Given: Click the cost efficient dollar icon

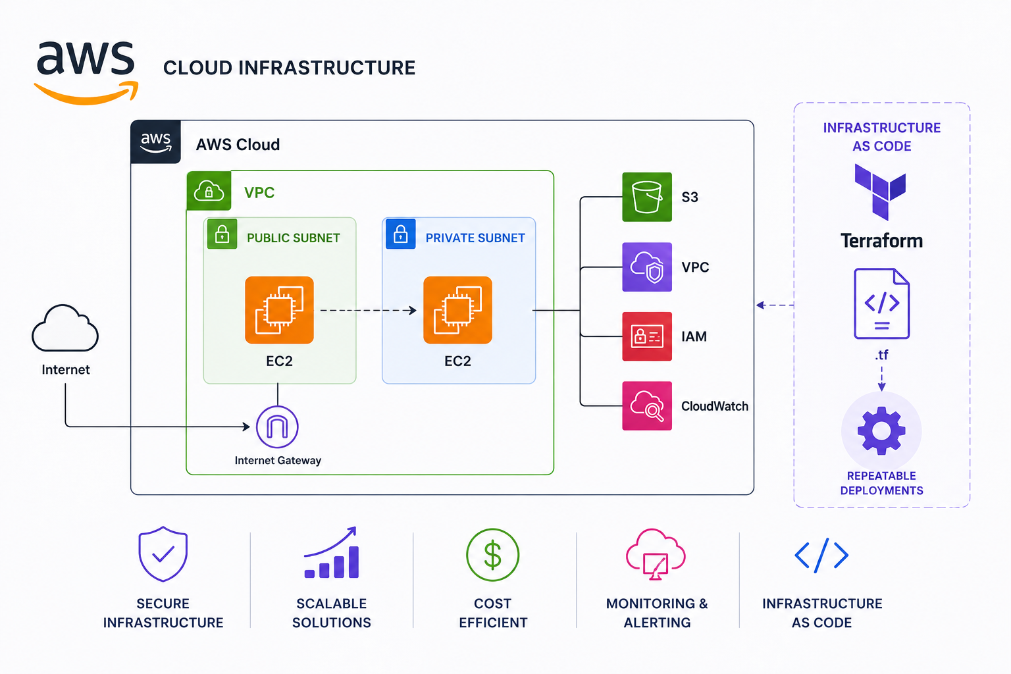Looking at the screenshot, I should point(493,555).
